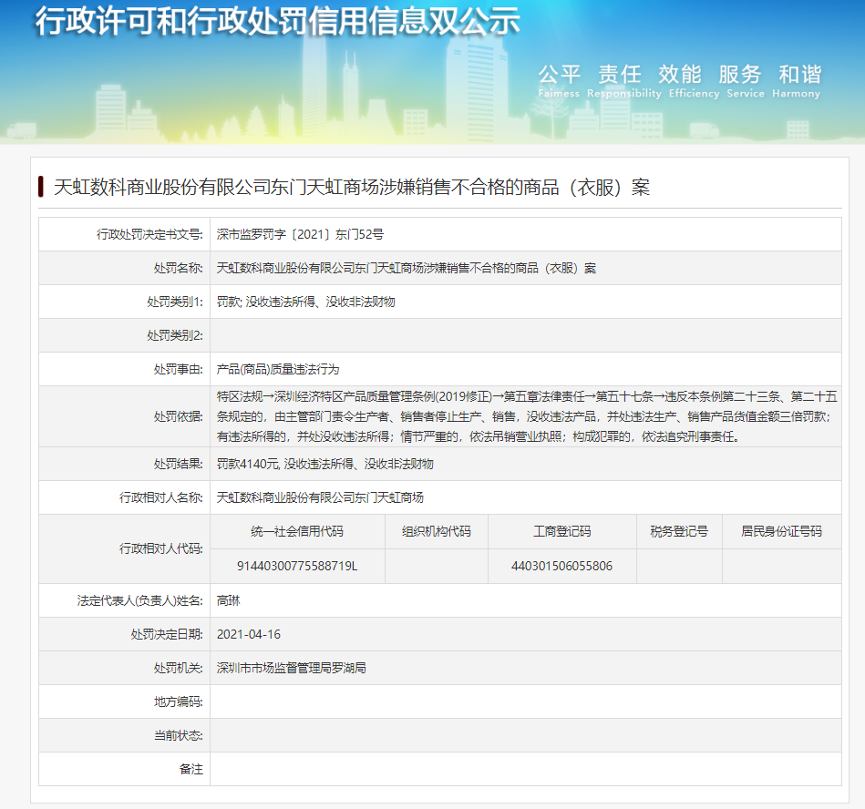This screenshot has width=865, height=809.
Task: Select the registration number 440301506055806
Action: click(562, 566)
